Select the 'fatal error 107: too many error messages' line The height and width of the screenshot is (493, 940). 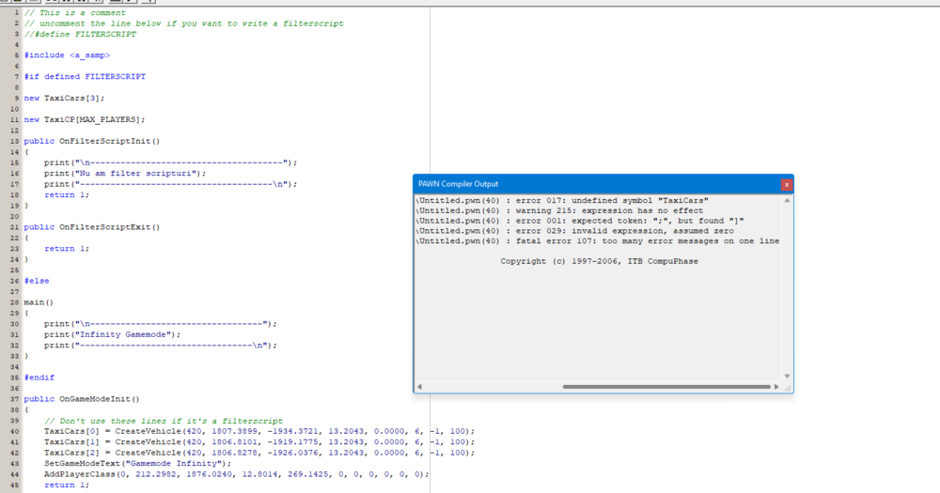click(598, 241)
